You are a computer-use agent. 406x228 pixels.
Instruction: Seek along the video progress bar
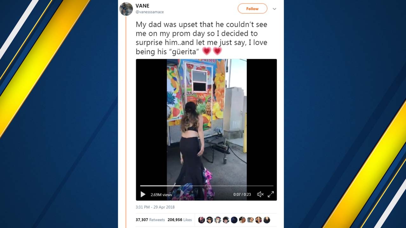pyautogui.click(x=207, y=186)
